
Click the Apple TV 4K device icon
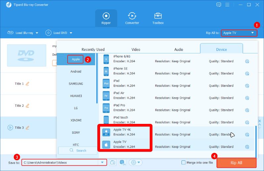pyautogui.click(x=106, y=132)
